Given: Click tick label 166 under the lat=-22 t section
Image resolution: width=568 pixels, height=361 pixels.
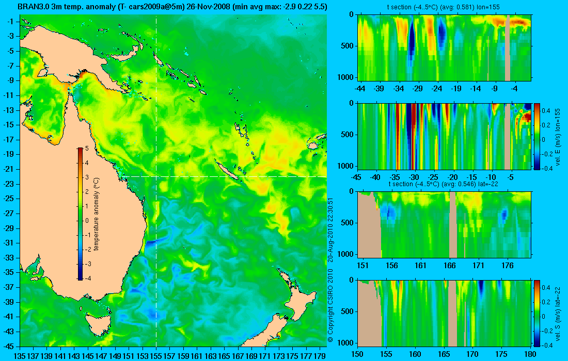Looking at the screenshot, I should pyautogui.click(x=450, y=266).
